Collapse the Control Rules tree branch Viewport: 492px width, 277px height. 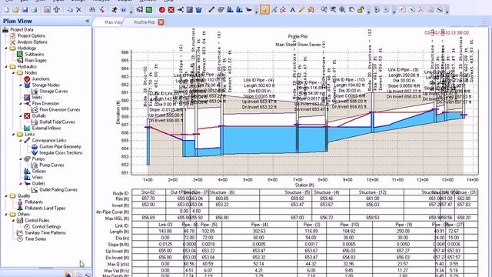(x=14, y=221)
